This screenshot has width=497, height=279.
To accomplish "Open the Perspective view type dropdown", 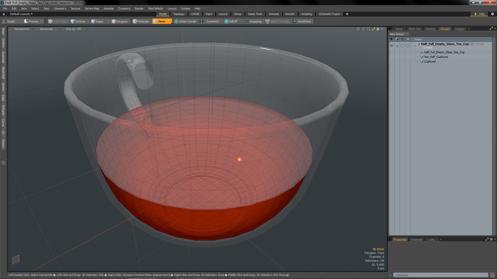I will [22, 29].
